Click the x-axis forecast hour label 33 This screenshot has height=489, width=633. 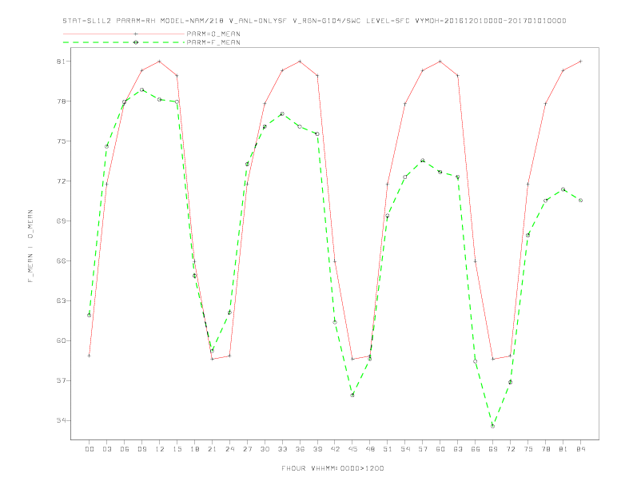[282, 449]
